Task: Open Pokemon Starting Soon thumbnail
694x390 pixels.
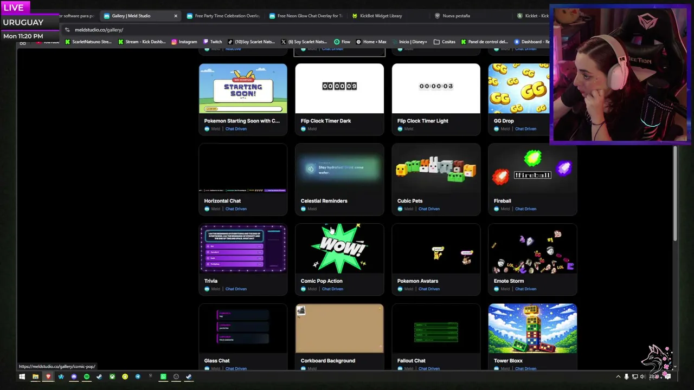Action: coord(243,89)
